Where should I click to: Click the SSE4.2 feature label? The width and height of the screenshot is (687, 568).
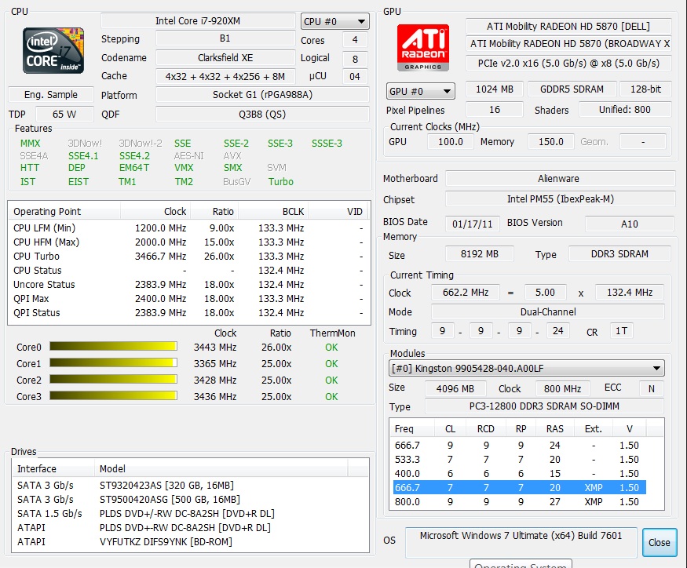point(134,156)
